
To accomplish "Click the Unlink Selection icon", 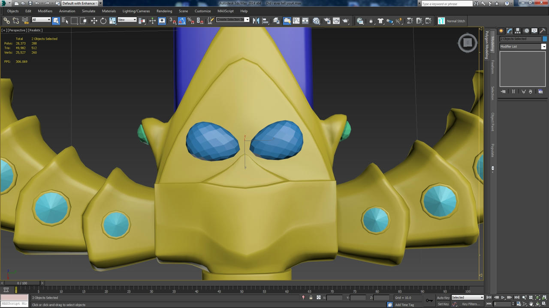I will [16, 21].
